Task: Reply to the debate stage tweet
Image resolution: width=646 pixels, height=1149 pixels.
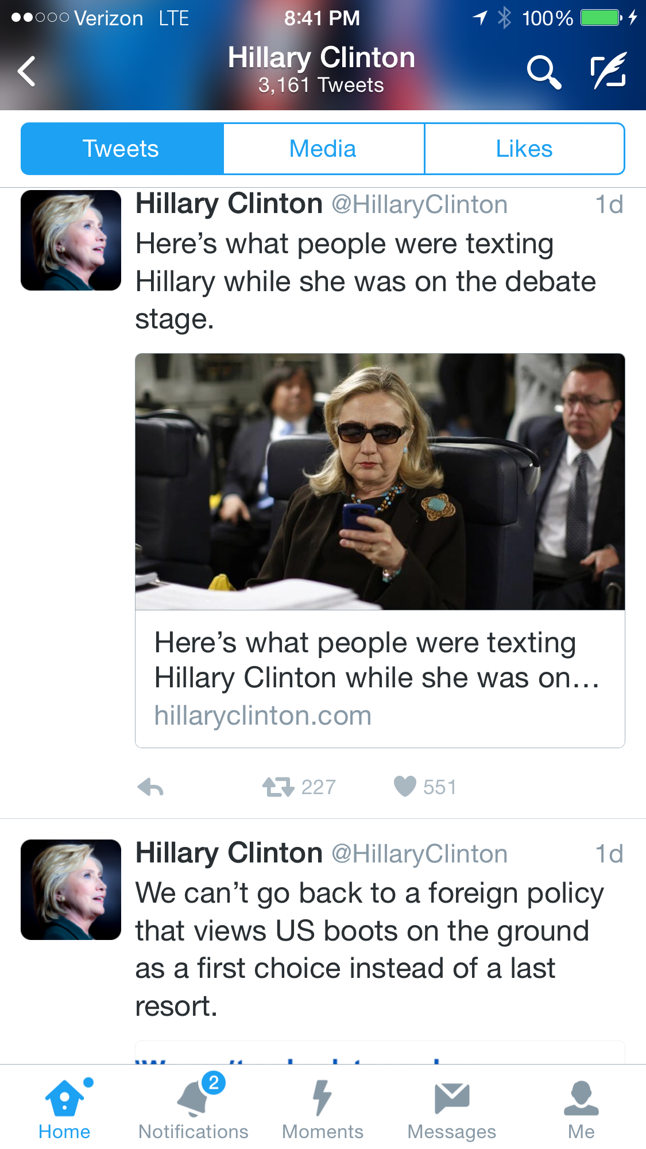Action: [x=150, y=787]
